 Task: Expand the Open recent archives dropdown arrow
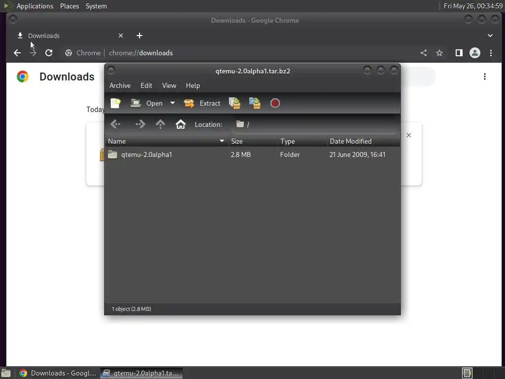pyautogui.click(x=173, y=103)
